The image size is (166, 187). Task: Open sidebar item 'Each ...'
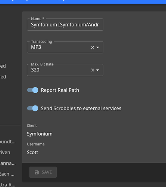click(x=7, y=174)
